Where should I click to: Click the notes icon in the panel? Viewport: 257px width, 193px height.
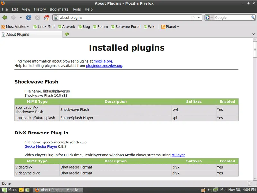21,190
